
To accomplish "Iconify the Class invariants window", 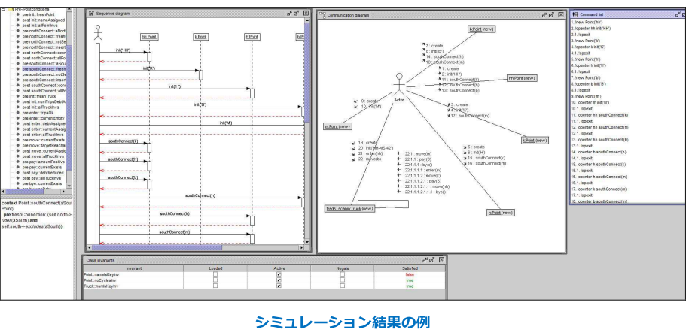I will (425, 259).
